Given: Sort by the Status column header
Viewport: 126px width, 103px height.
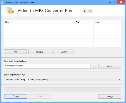Looking at the screenshot, I should [x=107, y=22].
